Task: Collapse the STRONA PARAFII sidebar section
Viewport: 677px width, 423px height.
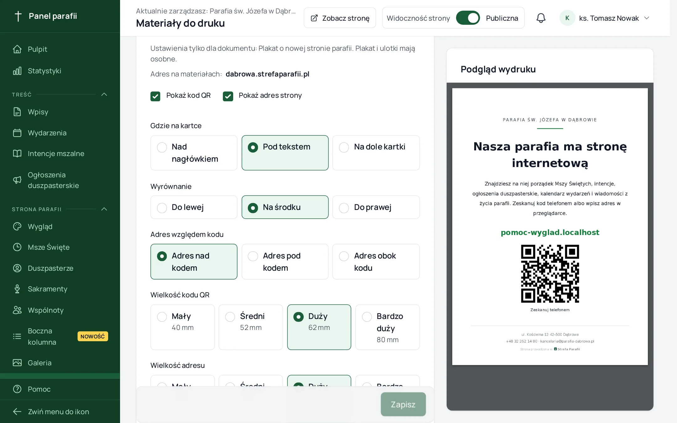Action: click(x=104, y=209)
